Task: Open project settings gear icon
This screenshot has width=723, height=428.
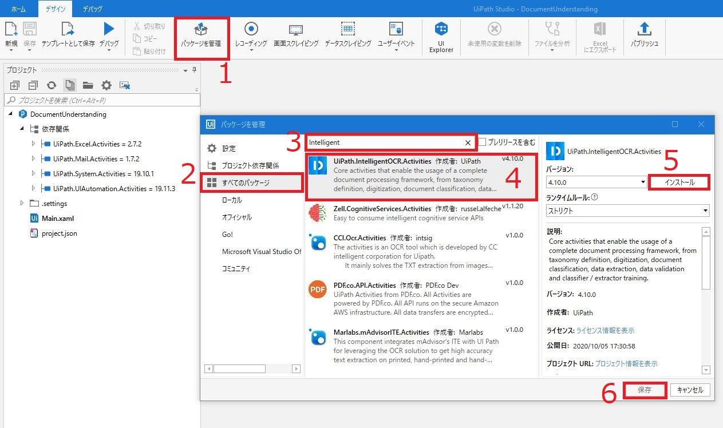Action: tap(106, 85)
